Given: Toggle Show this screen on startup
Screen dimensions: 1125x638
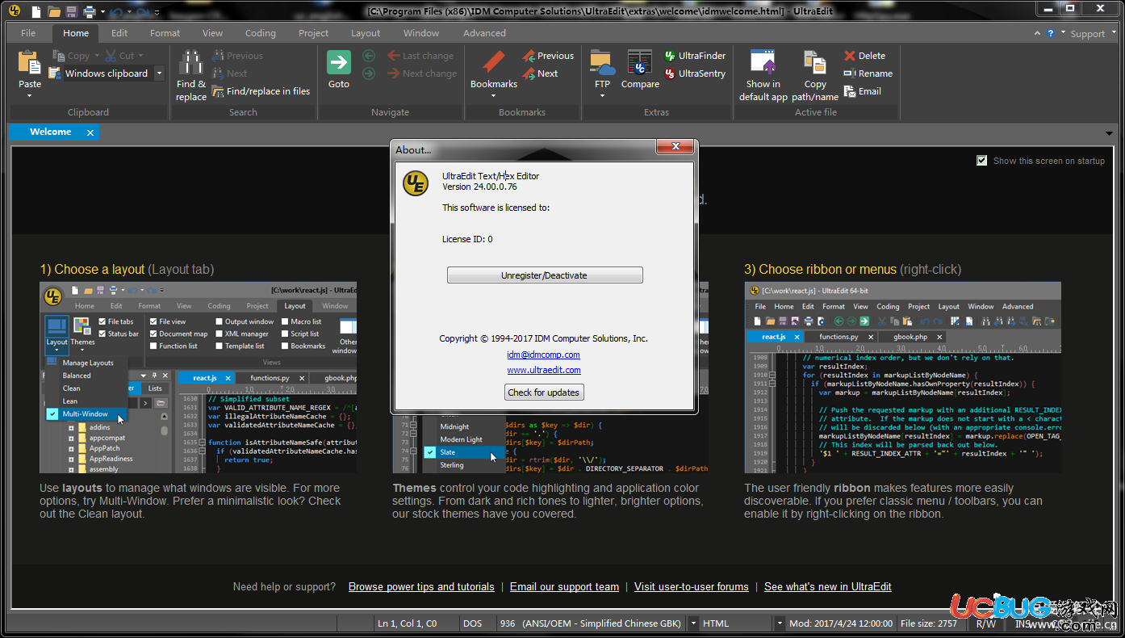Looking at the screenshot, I should pyautogui.click(x=981, y=161).
